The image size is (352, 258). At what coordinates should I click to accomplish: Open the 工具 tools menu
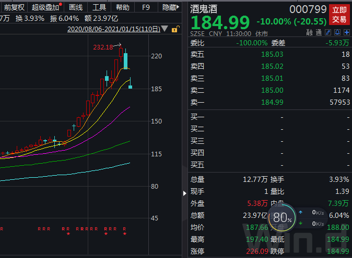click(99, 7)
